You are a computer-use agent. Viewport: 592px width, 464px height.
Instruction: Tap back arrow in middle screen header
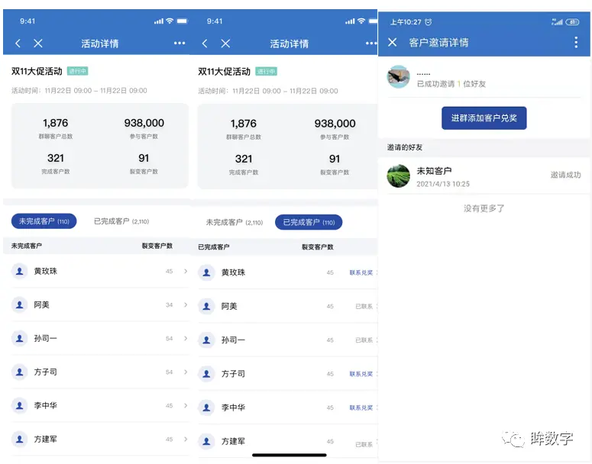205,43
